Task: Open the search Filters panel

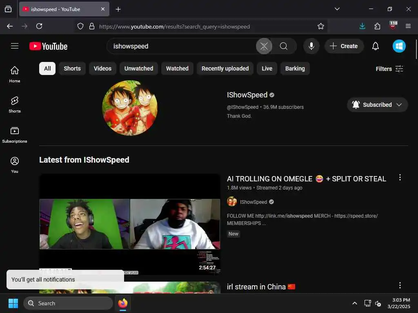Action: (389, 69)
